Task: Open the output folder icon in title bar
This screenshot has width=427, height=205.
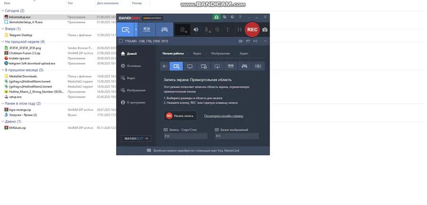Action: click(224, 17)
